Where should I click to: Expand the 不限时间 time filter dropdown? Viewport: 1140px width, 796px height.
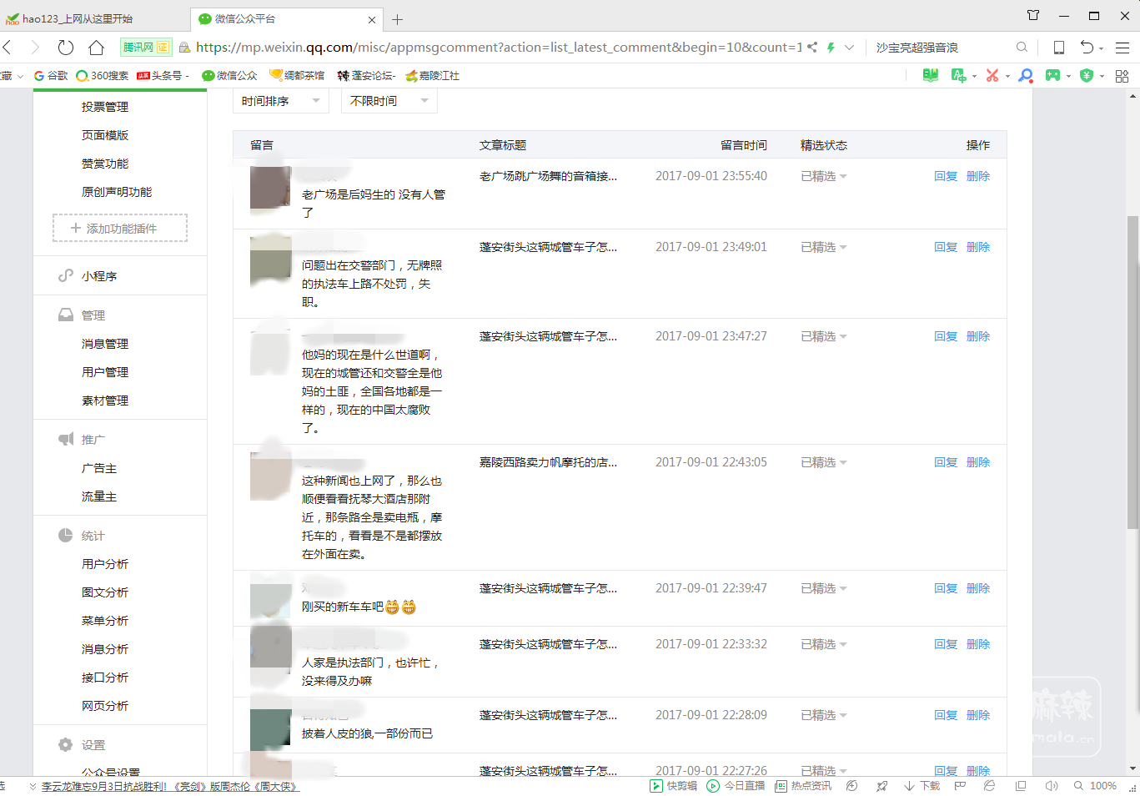[389, 101]
